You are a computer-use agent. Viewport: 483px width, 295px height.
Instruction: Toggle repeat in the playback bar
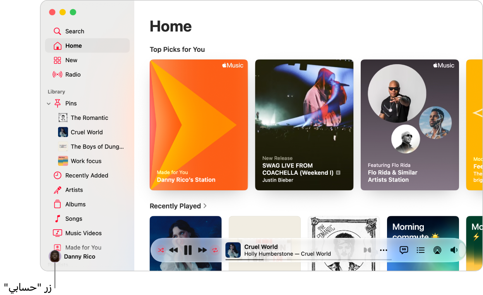(215, 250)
